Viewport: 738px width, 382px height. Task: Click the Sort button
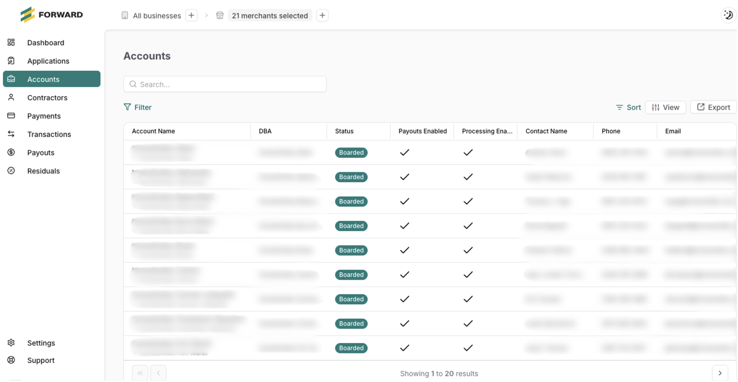(x=628, y=107)
